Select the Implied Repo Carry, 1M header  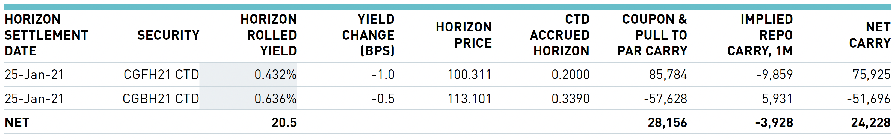[760, 35]
